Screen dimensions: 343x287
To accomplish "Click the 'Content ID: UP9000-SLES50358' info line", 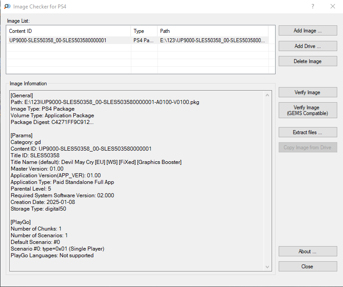I will click(x=81, y=149).
